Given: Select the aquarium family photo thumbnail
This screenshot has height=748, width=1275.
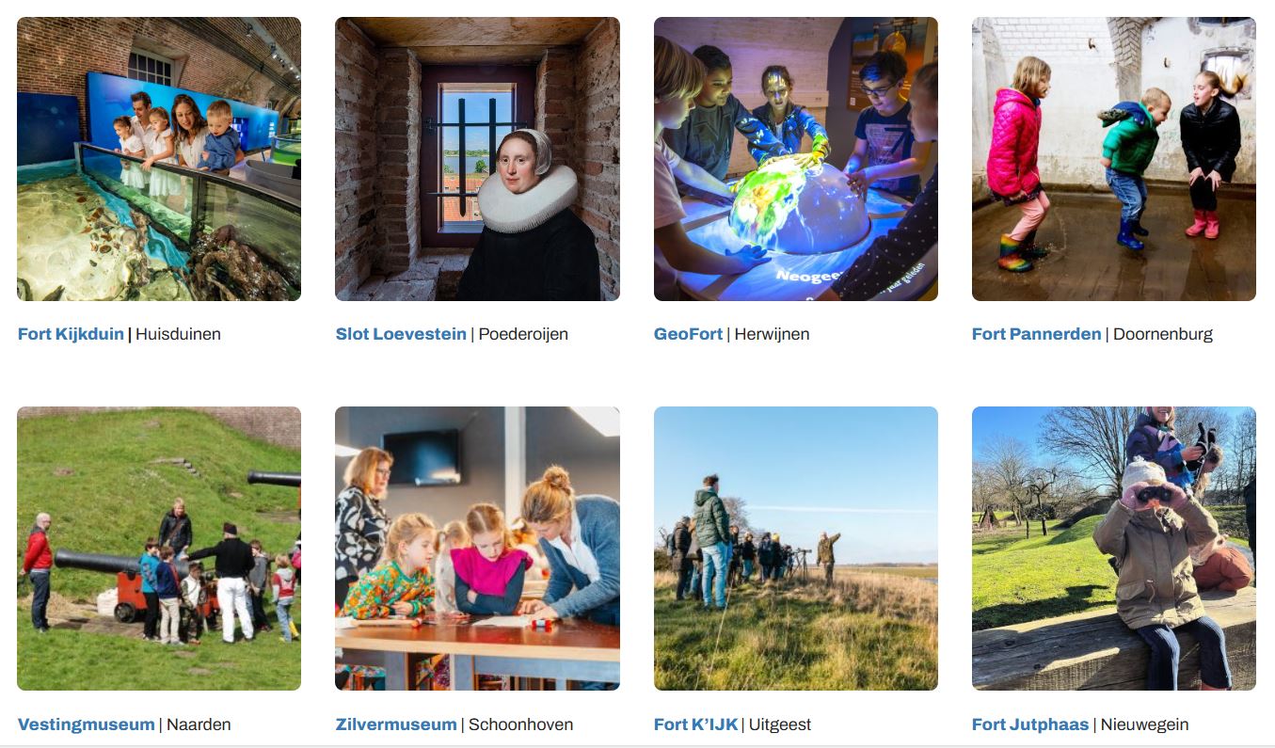Looking at the screenshot, I should point(159,159).
